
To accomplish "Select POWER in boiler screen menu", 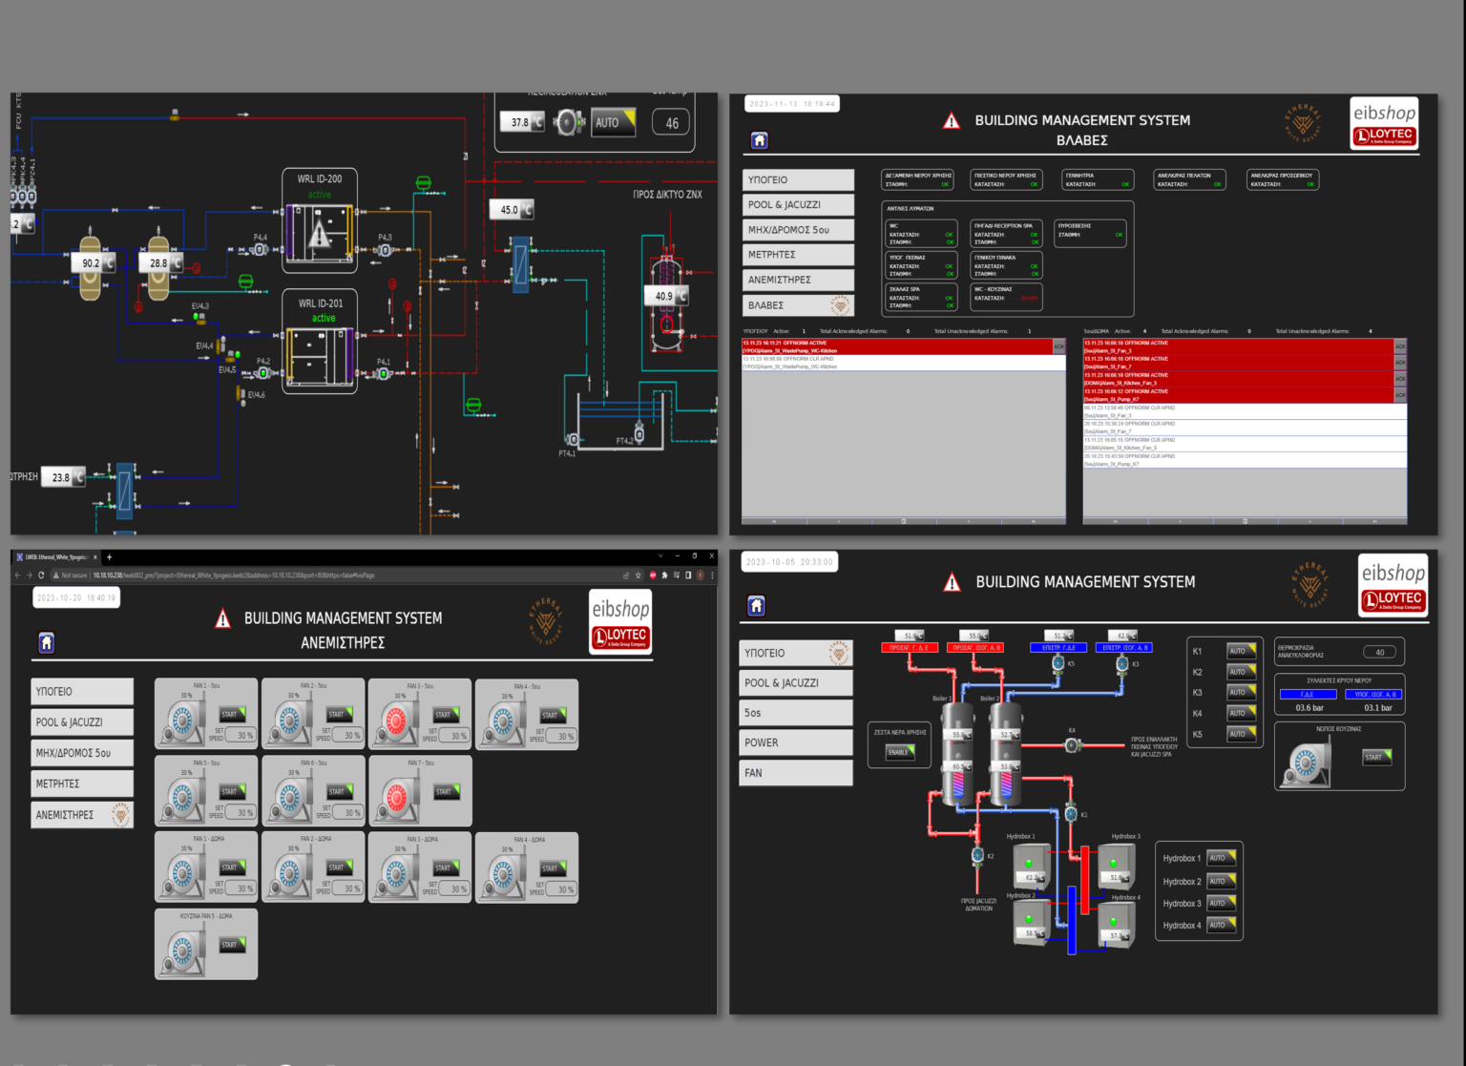I will click(x=796, y=742).
